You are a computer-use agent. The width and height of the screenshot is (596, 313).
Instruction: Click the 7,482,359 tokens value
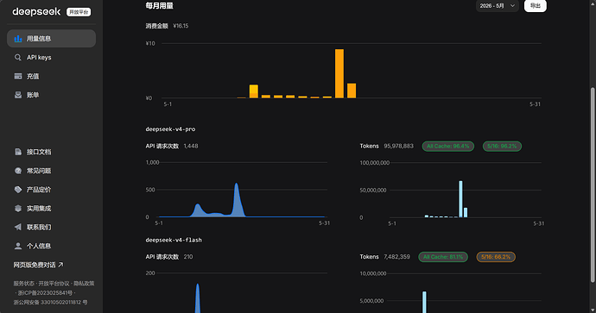point(396,257)
